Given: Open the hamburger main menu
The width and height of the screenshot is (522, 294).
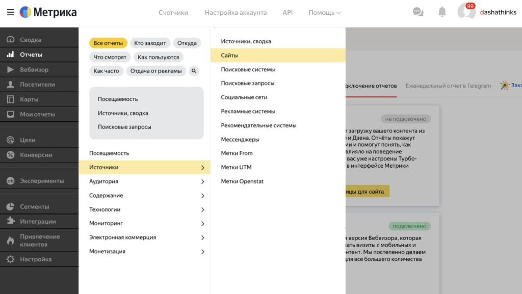Looking at the screenshot, I should pos(10,12).
